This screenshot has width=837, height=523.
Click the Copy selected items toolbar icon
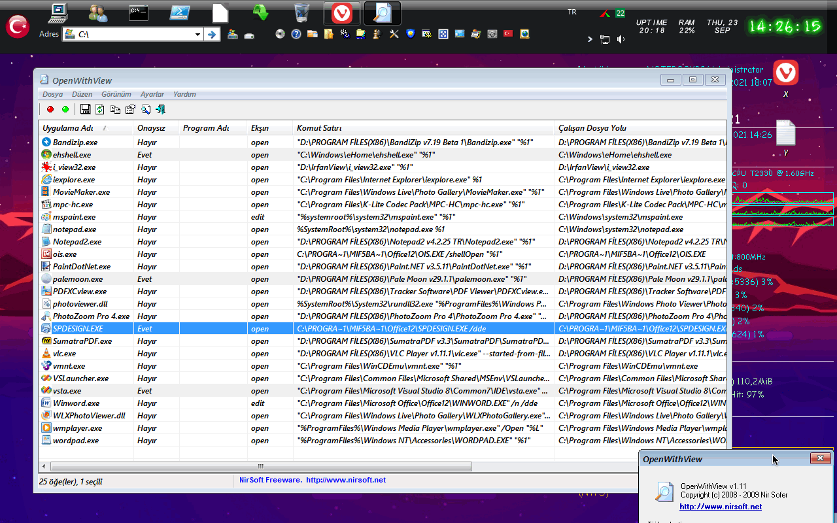[x=115, y=109]
